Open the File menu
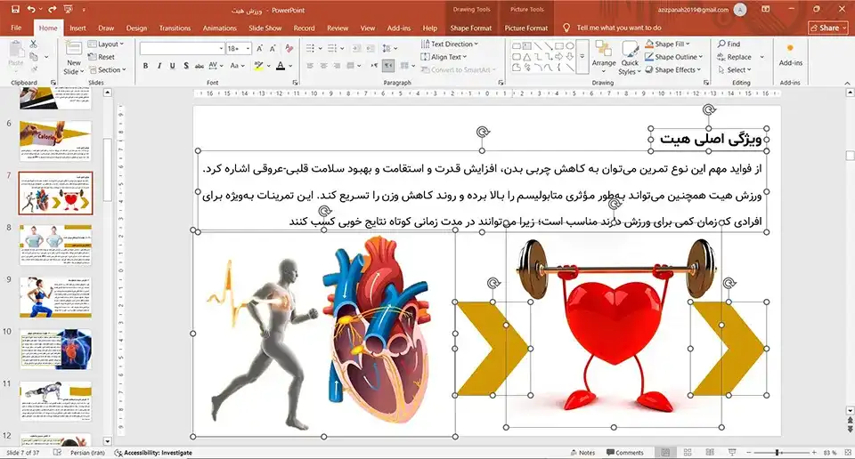The height and width of the screenshot is (459, 855). coord(16,28)
